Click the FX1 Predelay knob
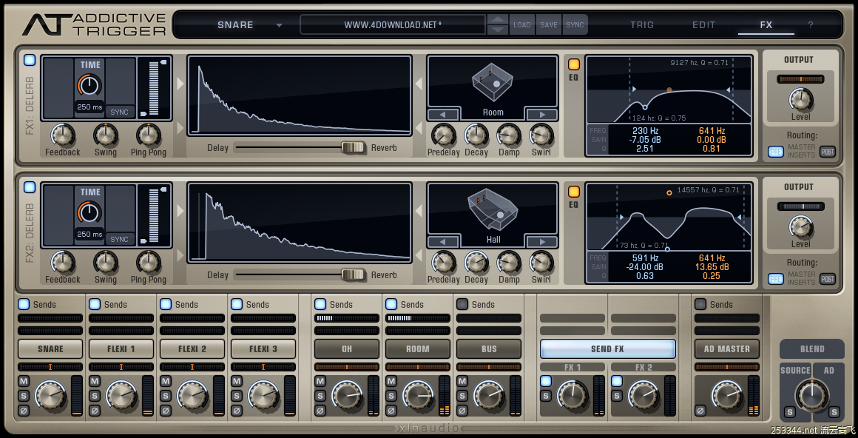The height and width of the screenshot is (438, 858). tap(443, 135)
